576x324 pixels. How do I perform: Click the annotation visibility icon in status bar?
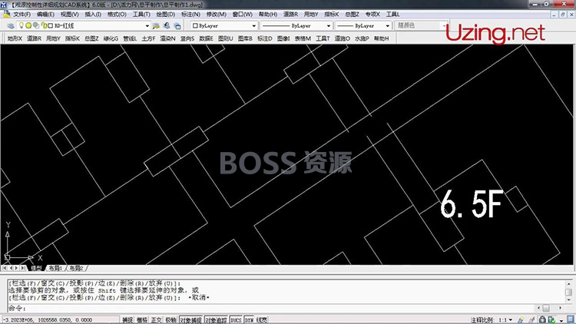pos(521,320)
